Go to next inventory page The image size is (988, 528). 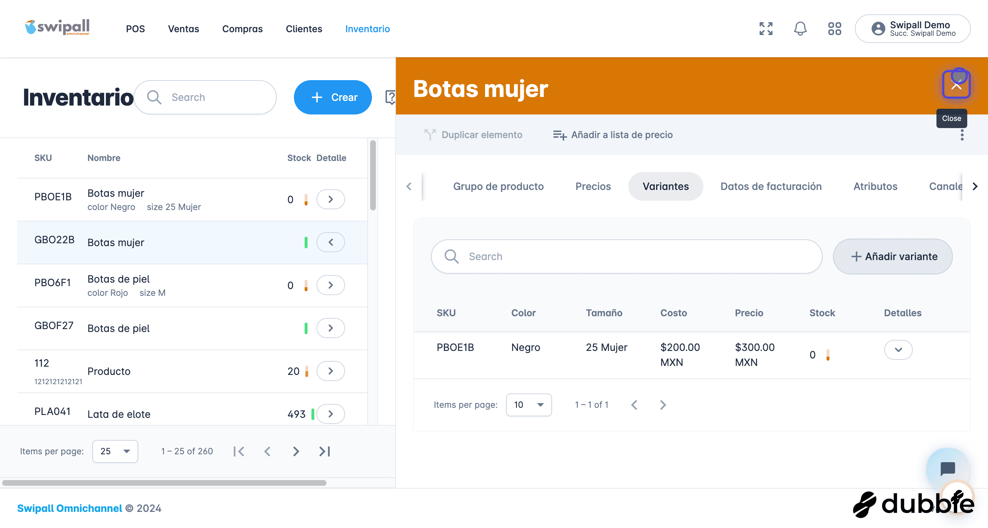pyautogui.click(x=296, y=451)
